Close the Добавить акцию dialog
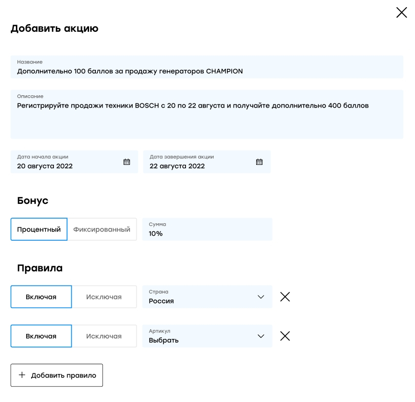This screenshot has width=415, height=402. [x=402, y=13]
